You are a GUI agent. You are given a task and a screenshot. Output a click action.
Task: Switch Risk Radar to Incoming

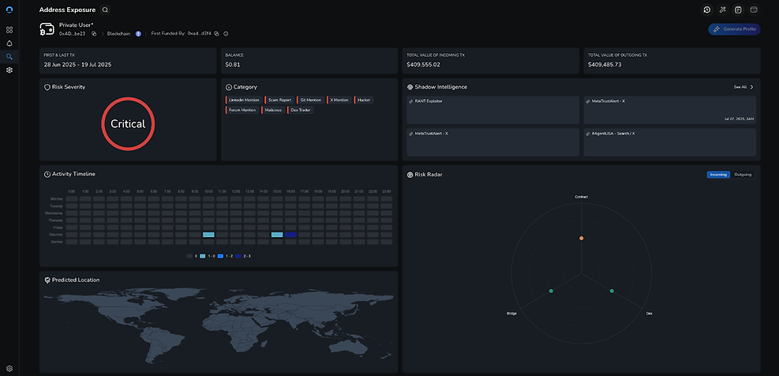718,175
